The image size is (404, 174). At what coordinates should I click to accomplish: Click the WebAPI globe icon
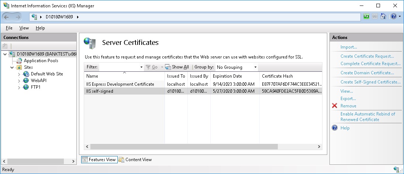[26, 81]
